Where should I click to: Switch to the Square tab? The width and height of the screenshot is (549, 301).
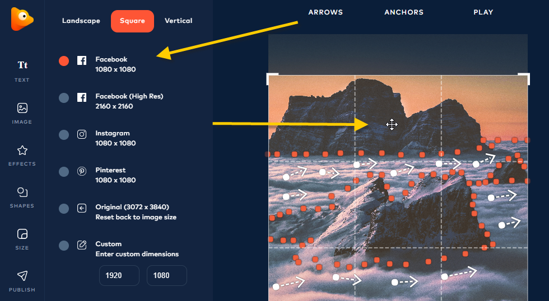pos(132,21)
